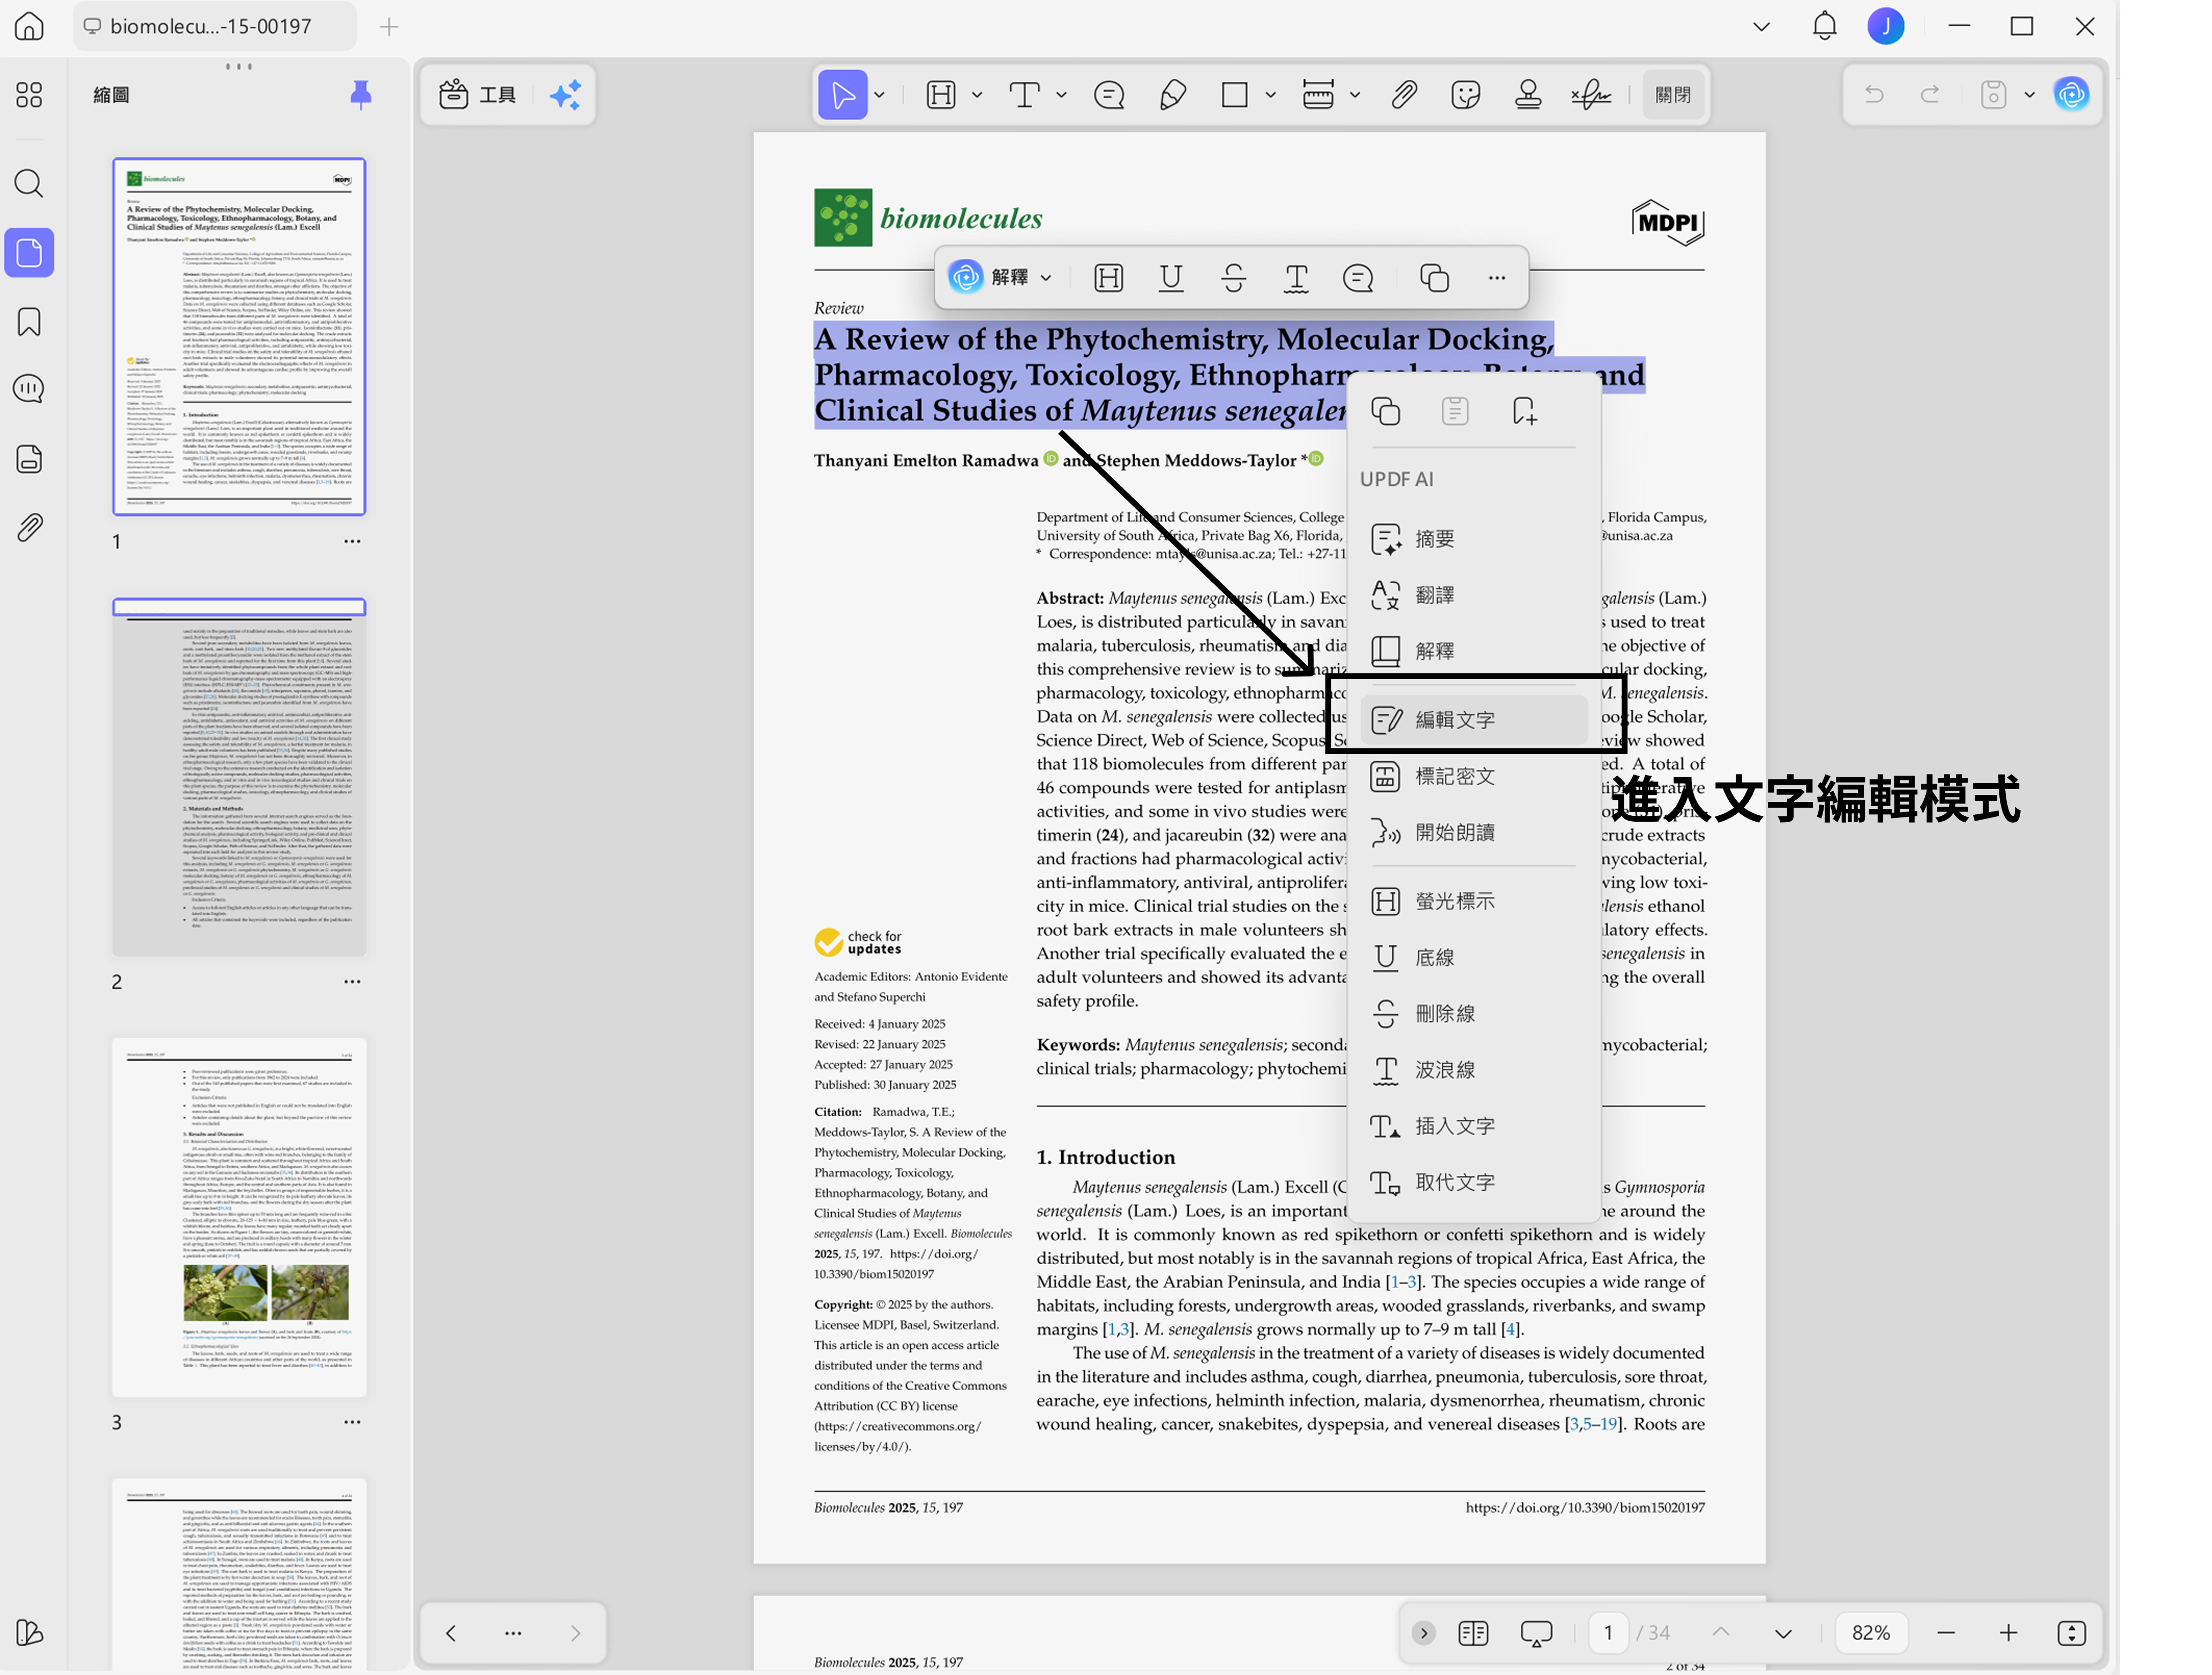Viewport: 2212px width, 1675px height.
Task: Open the thumbnails grid view icon
Action: (29, 95)
